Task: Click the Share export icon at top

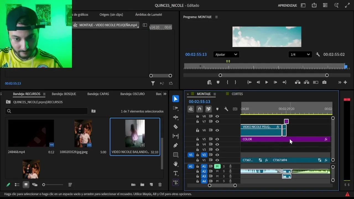Action: tap(314, 5)
